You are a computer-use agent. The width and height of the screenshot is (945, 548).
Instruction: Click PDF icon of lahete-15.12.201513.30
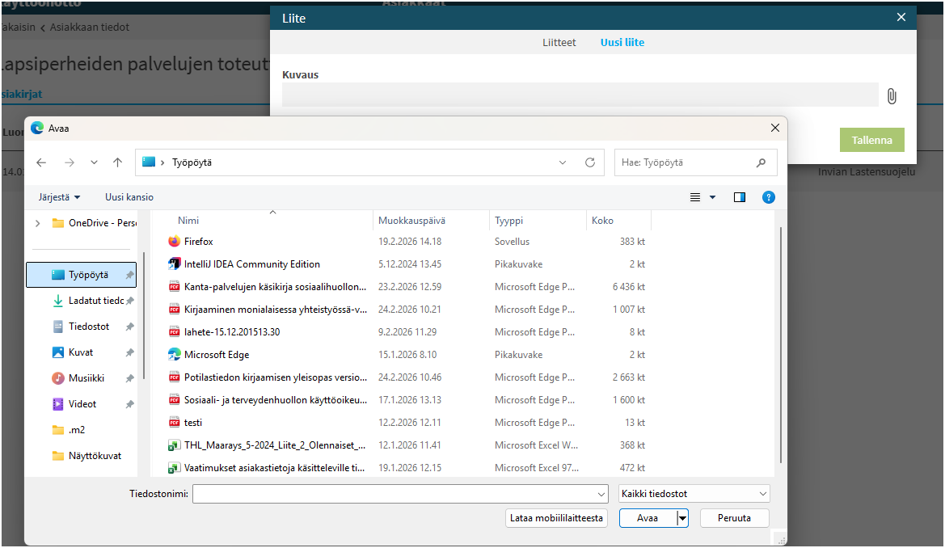pos(174,332)
